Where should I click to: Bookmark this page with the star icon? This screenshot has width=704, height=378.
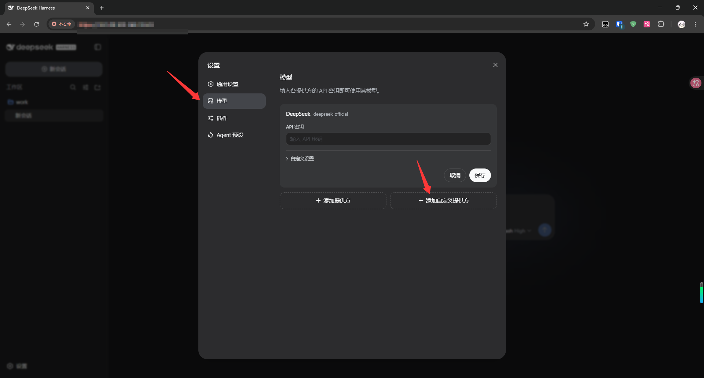[x=586, y=24]
